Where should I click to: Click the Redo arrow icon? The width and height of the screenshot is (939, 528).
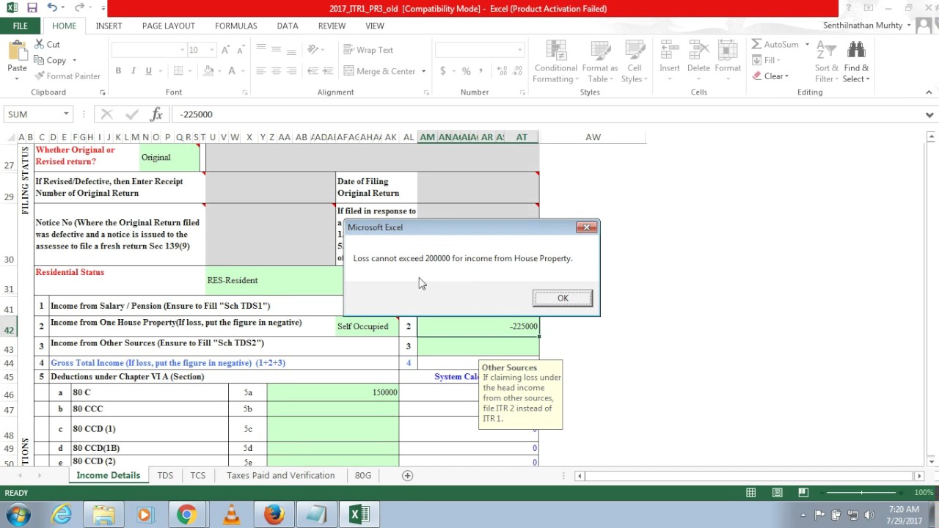[x=79, y=8]
